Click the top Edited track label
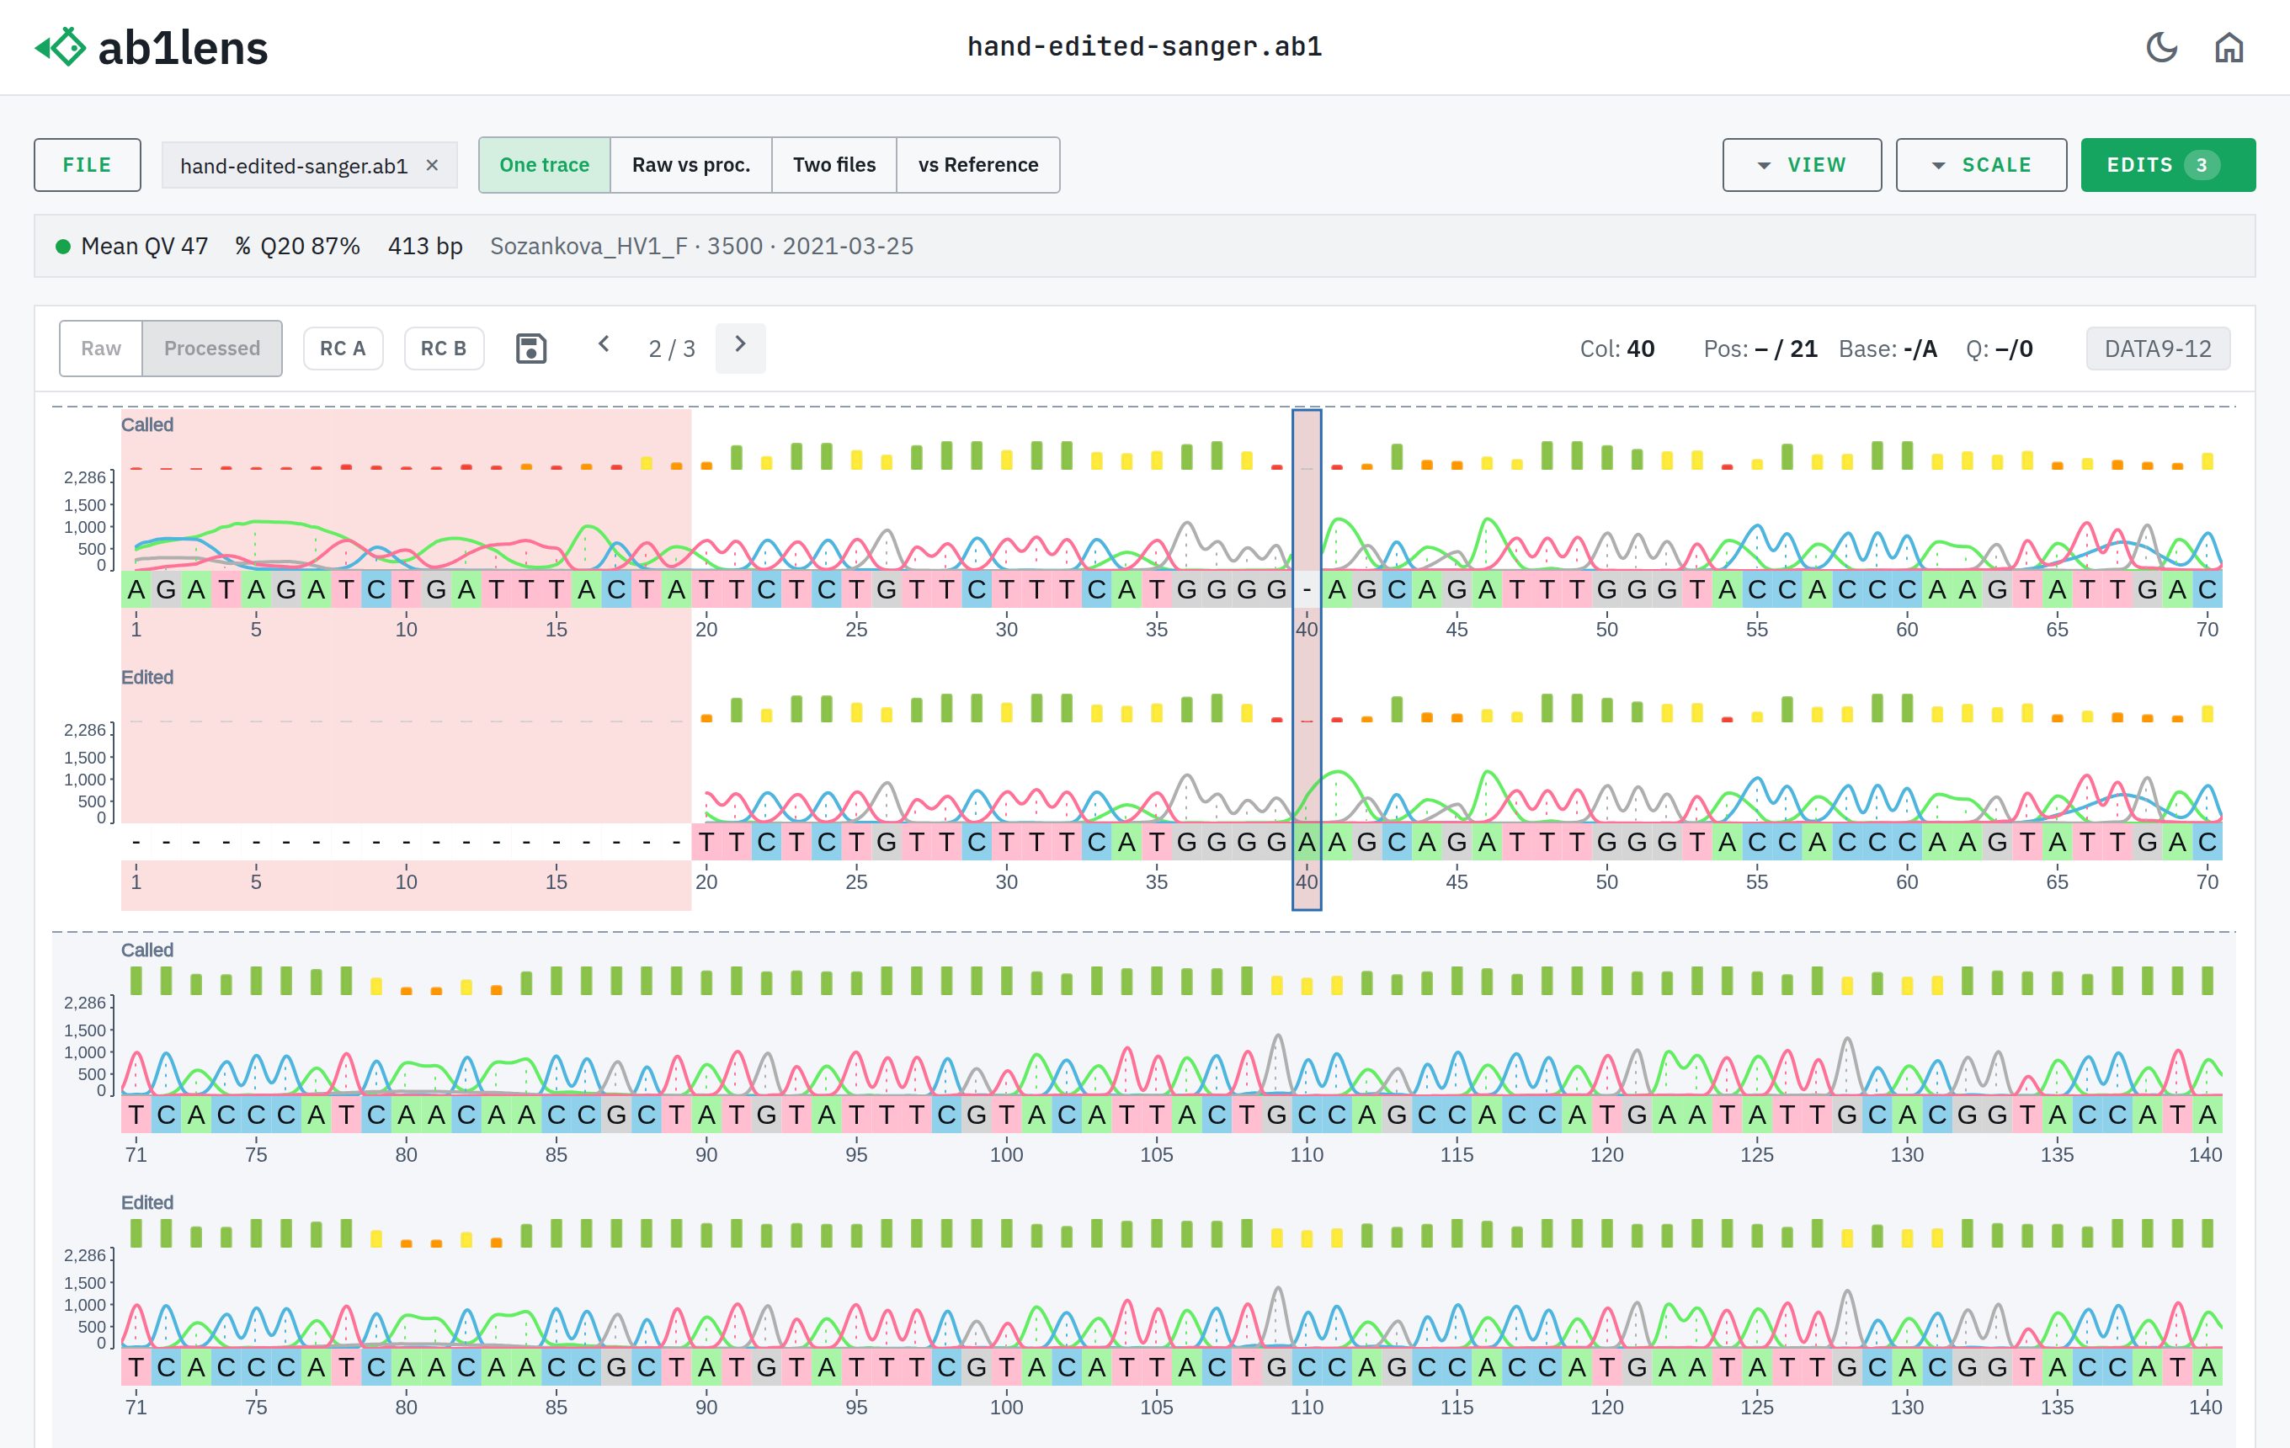This screenshot has width=2290, height=1448. 147,677
